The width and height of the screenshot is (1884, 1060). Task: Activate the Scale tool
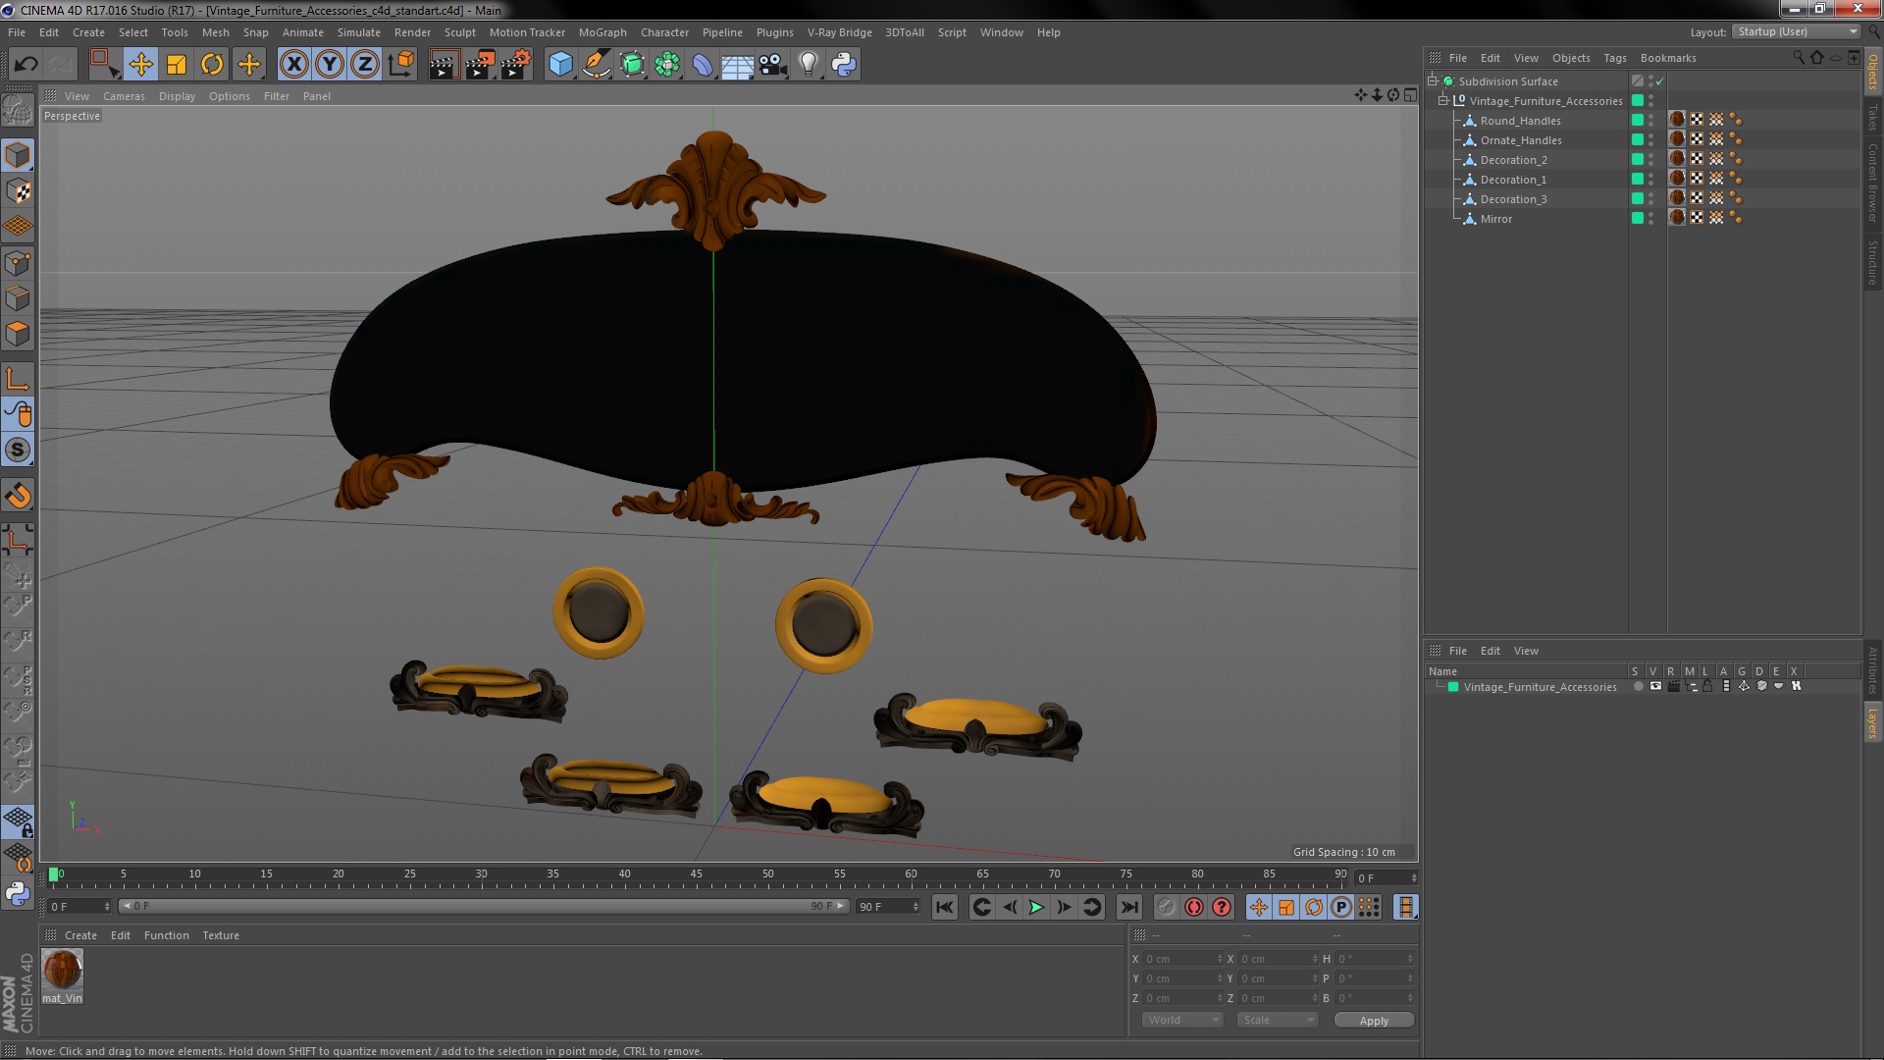tap(177, 65)
